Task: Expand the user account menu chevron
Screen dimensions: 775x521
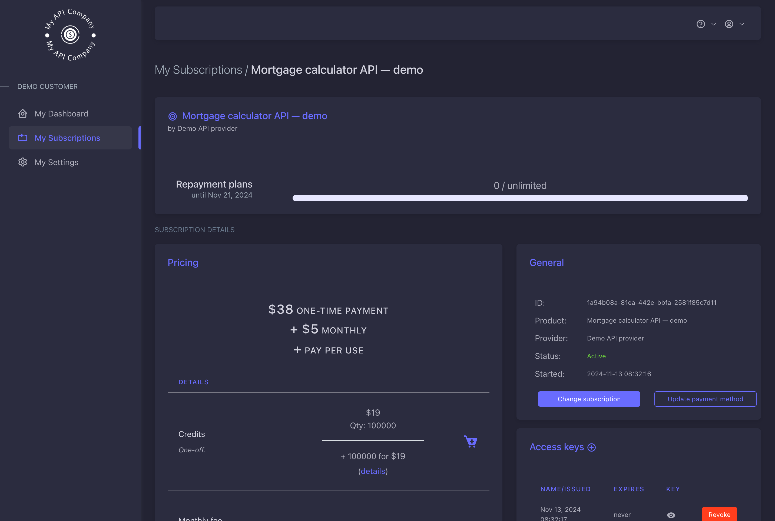Action: 742,24
